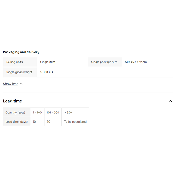Screen dimensions: 178x178
Task: Click the divider line above Lead time
Action: point(88,93)
